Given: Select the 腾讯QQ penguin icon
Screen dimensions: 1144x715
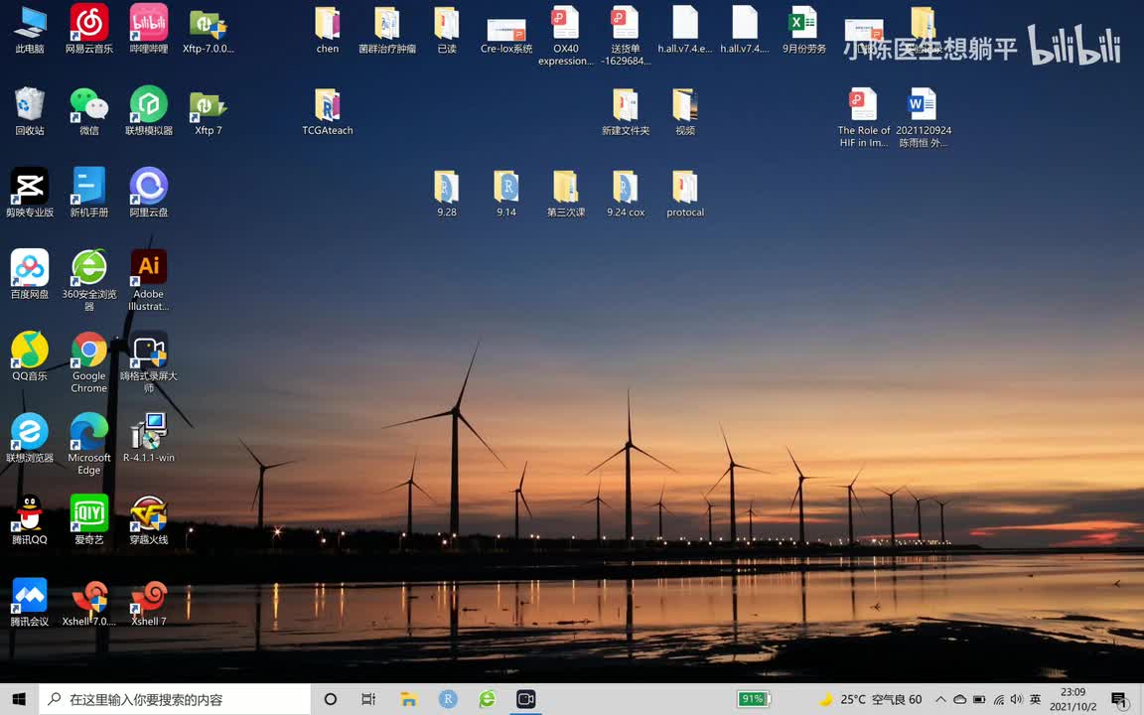Looking at the screenshot, I should tap(30, 514).
